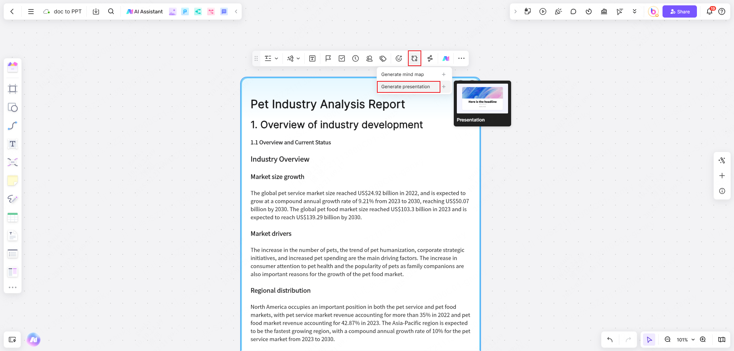
Task: Insert a table from sidebar
Action: pyautogui.click(x=13, y=217)
